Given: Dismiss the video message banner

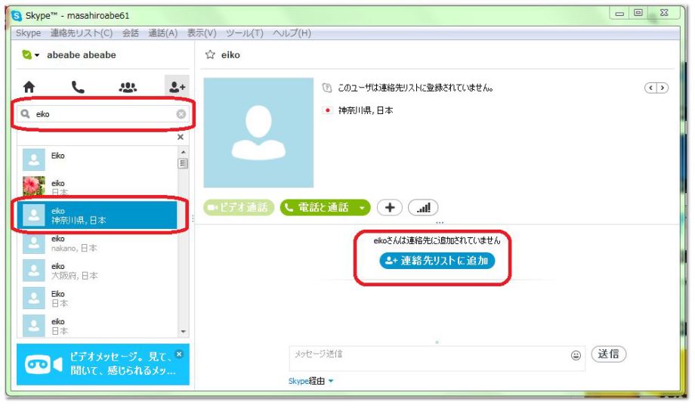Looking at the screenshot, I should pyautogui.click(x=179, y=354).
